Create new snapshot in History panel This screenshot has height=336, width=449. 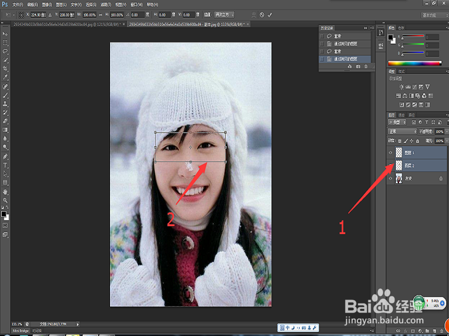[358, 67]
